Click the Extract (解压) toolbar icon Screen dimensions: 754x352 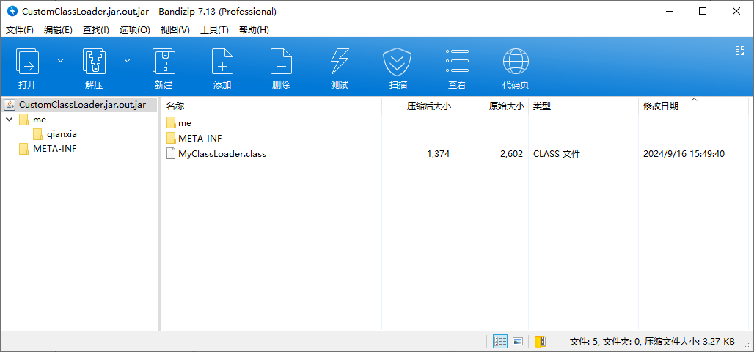[94, 62]
